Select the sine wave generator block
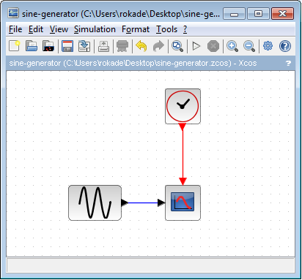Viewport: 302px width, 280px height. coord(95,203)
